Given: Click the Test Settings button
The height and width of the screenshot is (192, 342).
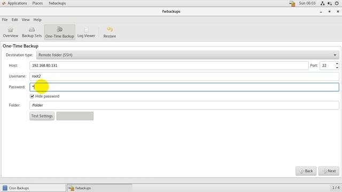Looking at the screenshot, I should tap(42, 116).
